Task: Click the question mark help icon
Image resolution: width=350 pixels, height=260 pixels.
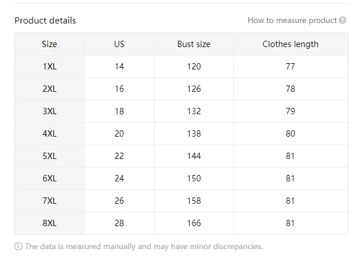Action: (x=343, y=20)
